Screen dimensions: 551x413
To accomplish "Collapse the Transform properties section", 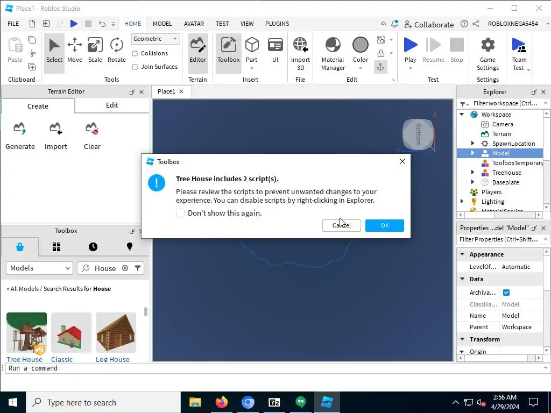I will pyautogui.click(x=462, y=339).
